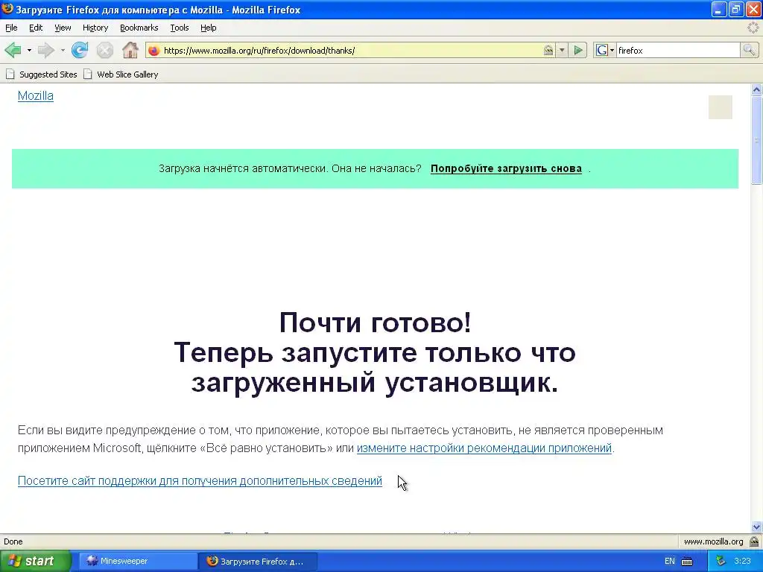Expand the address bar history dropdown

pyautogui.click(x=562, y=50)
